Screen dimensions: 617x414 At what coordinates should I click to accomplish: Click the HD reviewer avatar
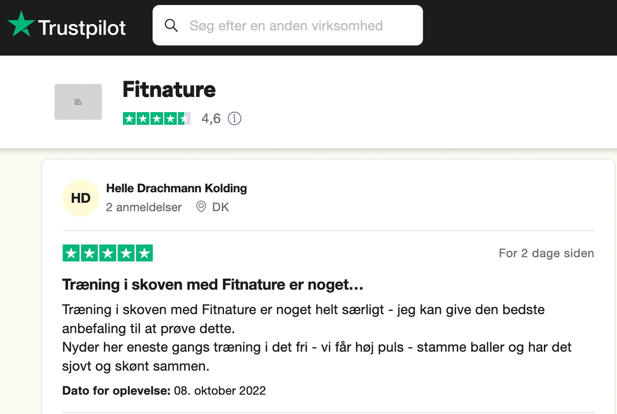pos(81,198)
